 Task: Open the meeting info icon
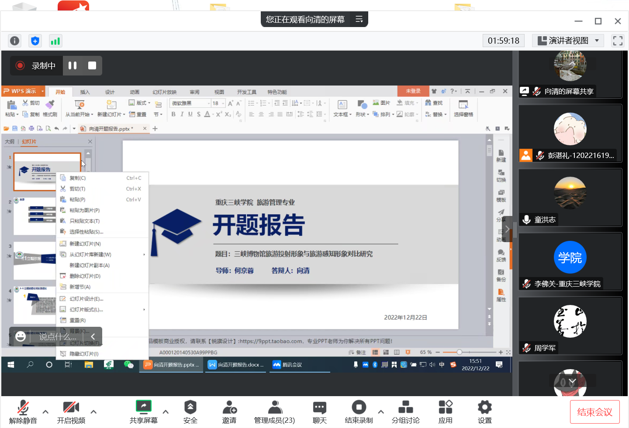tap(14, 41)
